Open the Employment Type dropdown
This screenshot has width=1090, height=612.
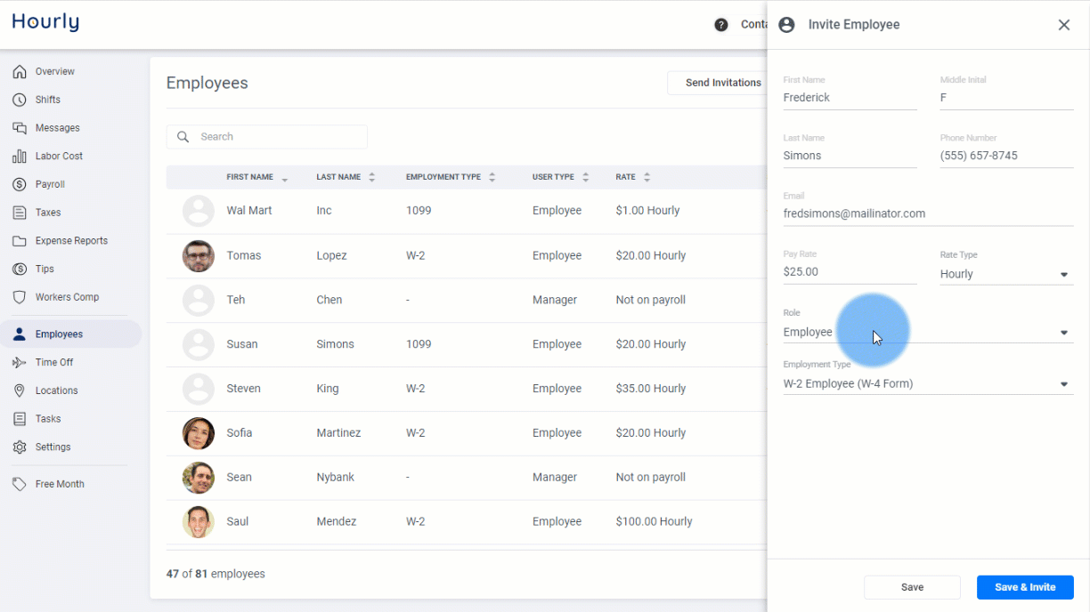[x=928, y=384]
